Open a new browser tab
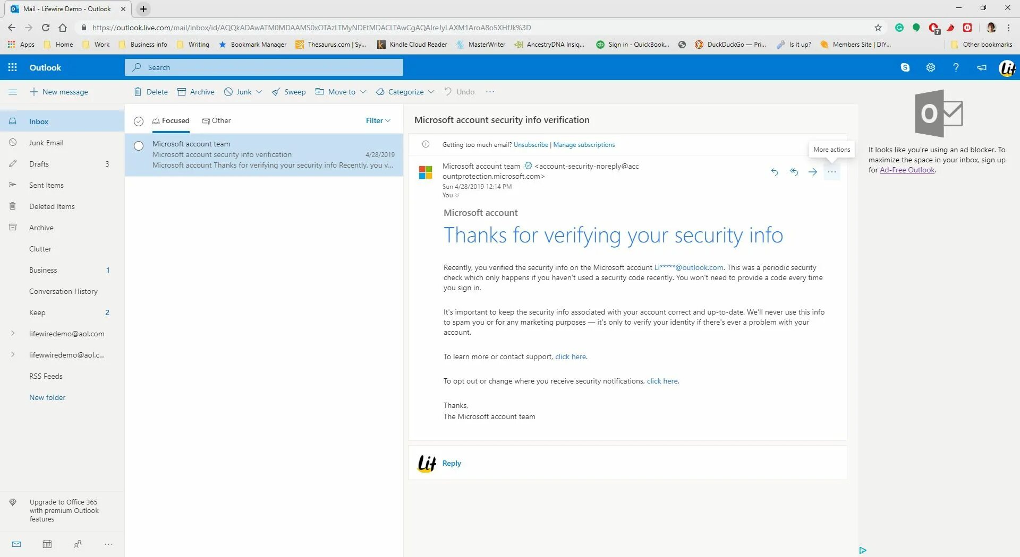 coord(143,8)
